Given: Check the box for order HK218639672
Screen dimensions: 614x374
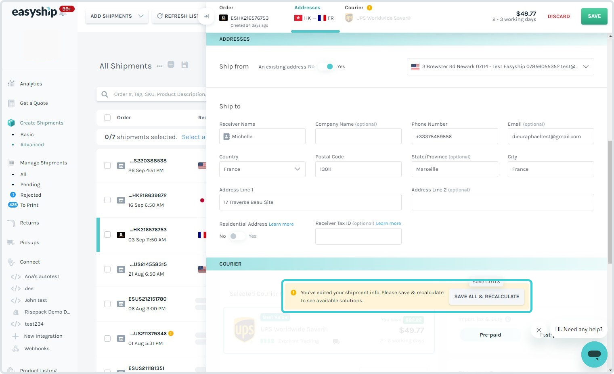Looking at the screenshot, I should 107,200.
